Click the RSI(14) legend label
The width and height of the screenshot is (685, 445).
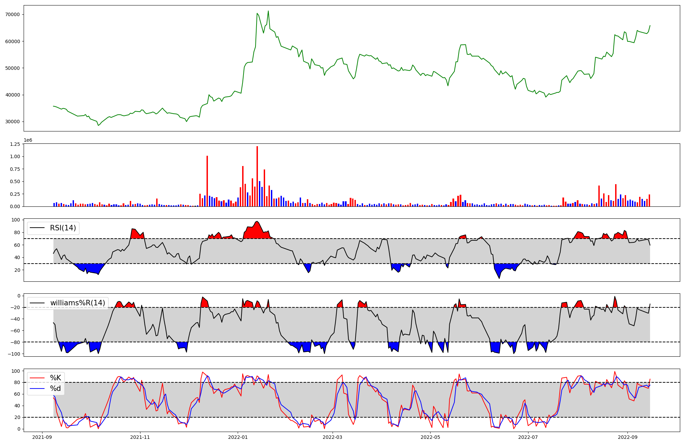[x=63, y=228]
